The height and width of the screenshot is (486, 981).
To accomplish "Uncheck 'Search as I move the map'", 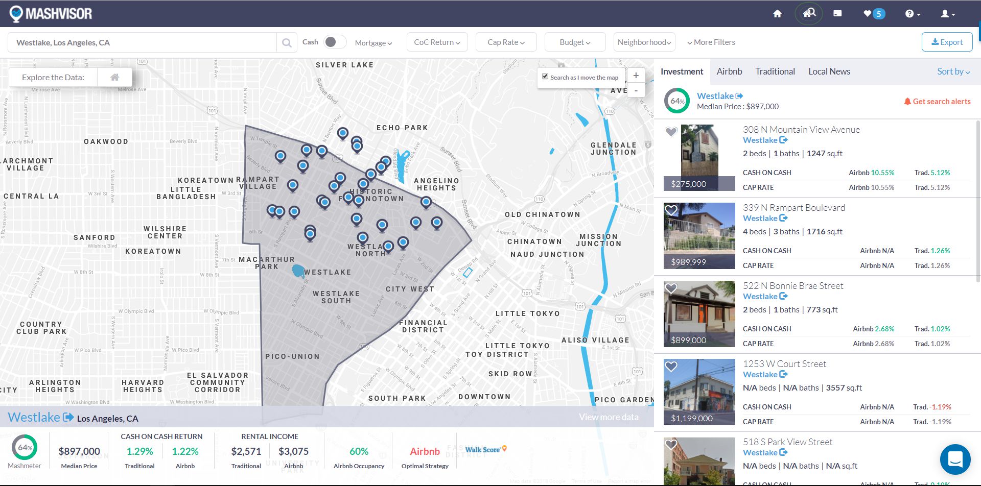I will [545, 77].
